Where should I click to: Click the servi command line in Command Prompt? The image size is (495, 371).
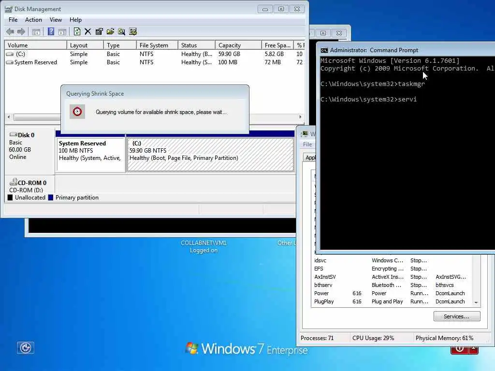[x=368, y=100]
